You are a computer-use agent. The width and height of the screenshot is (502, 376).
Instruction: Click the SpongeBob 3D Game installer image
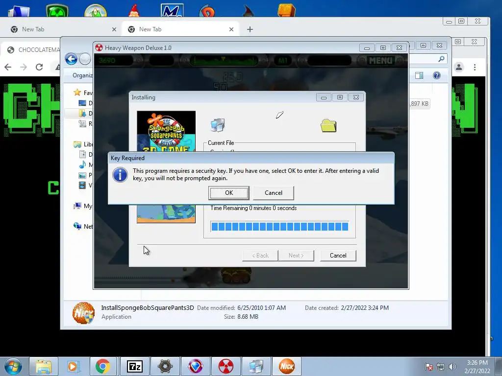pyautogui.click(x=166, y=131)
